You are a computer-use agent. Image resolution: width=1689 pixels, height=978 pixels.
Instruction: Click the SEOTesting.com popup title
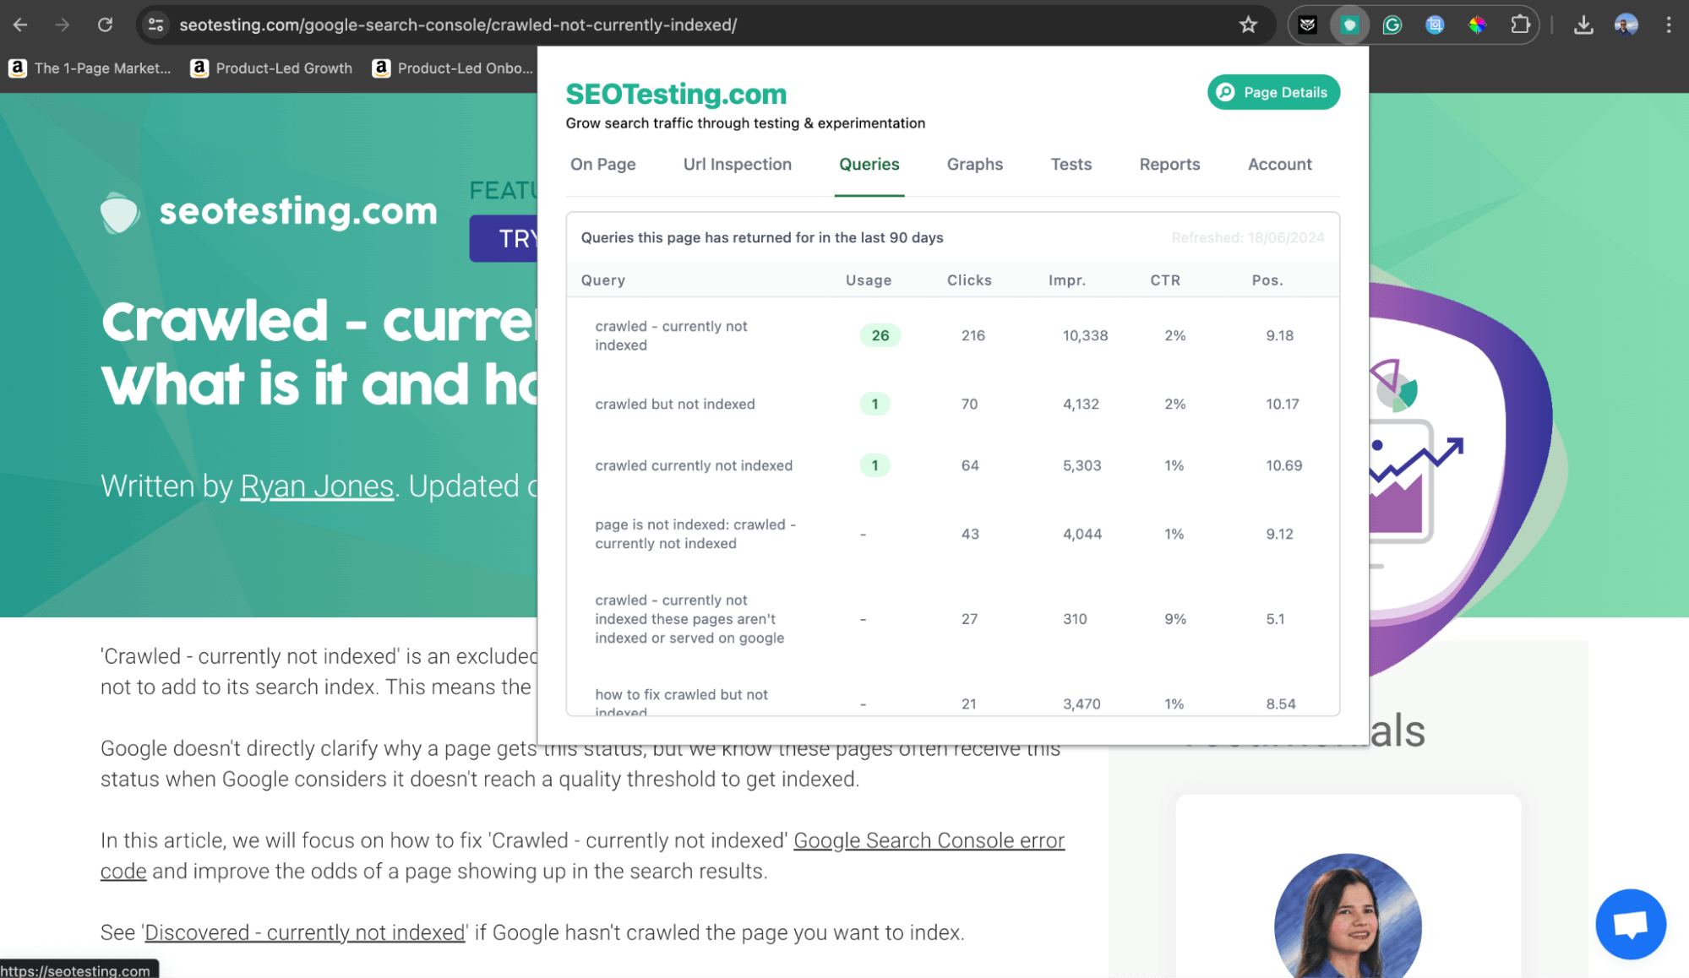675,94
